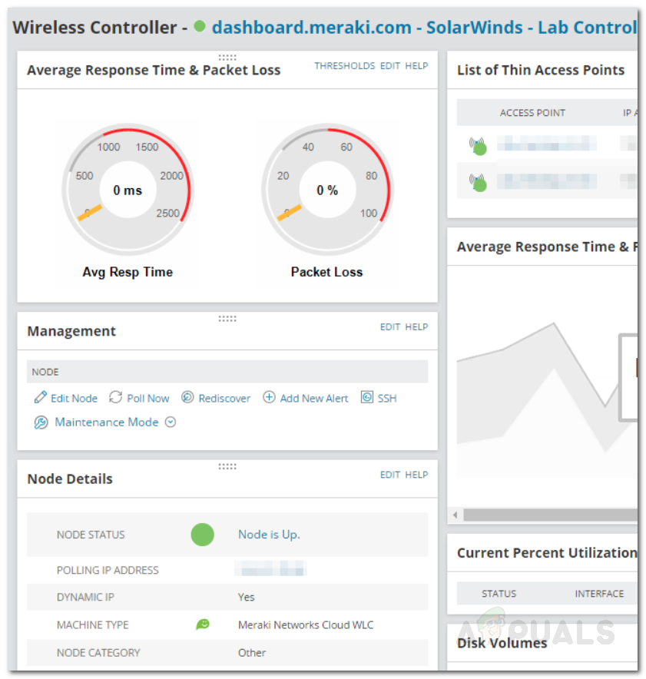Click the horizontal scrollbar under the chart
646x679 pixels.
pos(545,514)
